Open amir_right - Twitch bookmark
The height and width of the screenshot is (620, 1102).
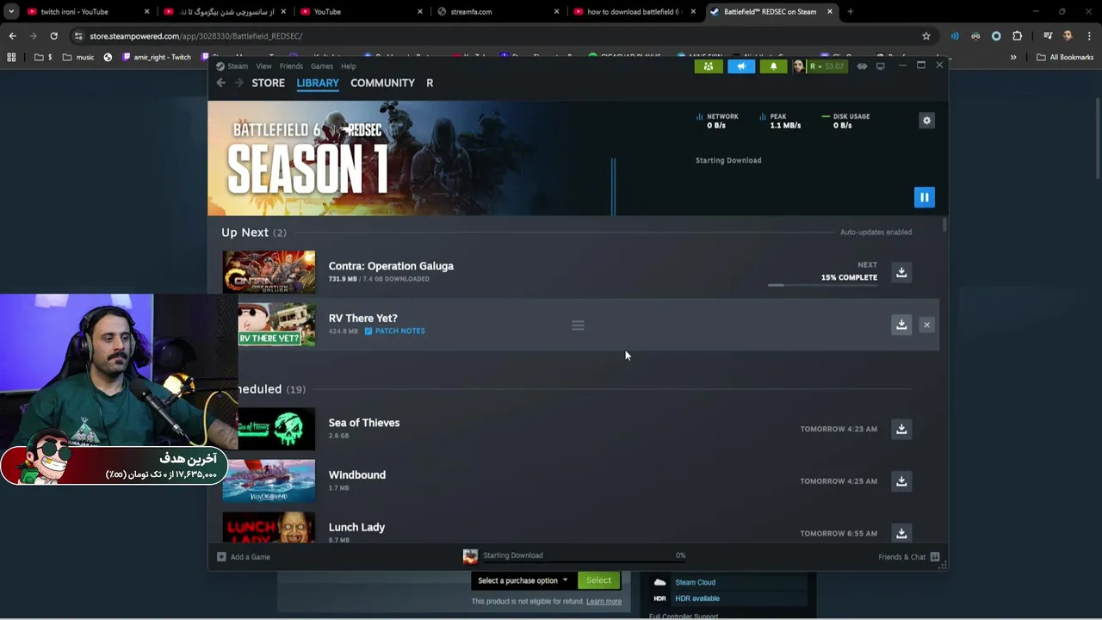[157, 58]
